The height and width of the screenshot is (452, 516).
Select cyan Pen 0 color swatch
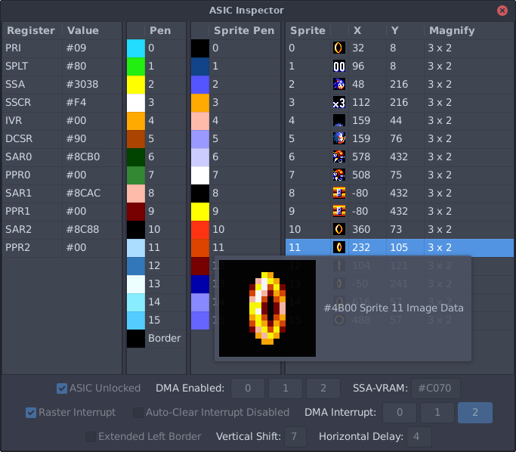(136, 48)
